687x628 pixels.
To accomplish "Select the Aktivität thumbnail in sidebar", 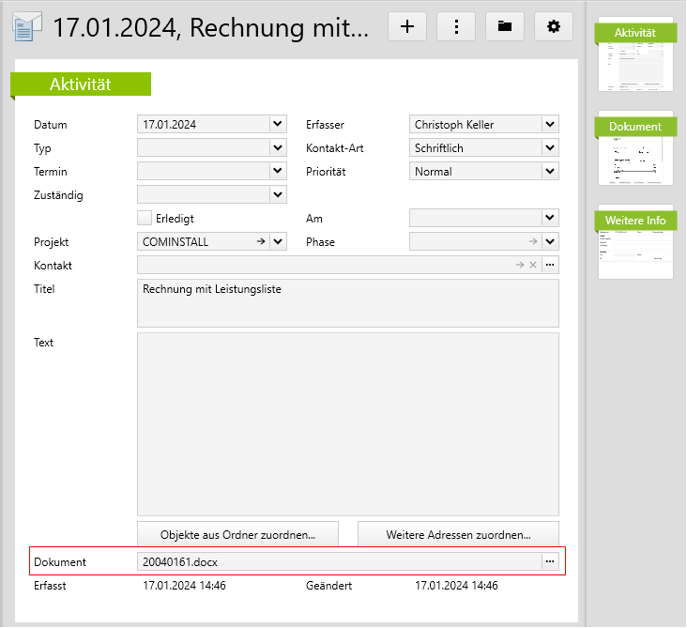I will 635,56.
